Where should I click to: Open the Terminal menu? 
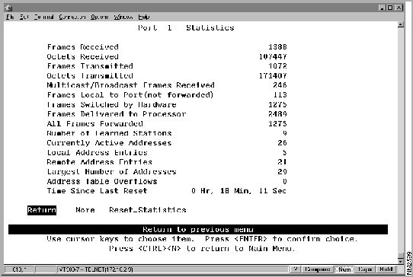(x=43, y=17)
